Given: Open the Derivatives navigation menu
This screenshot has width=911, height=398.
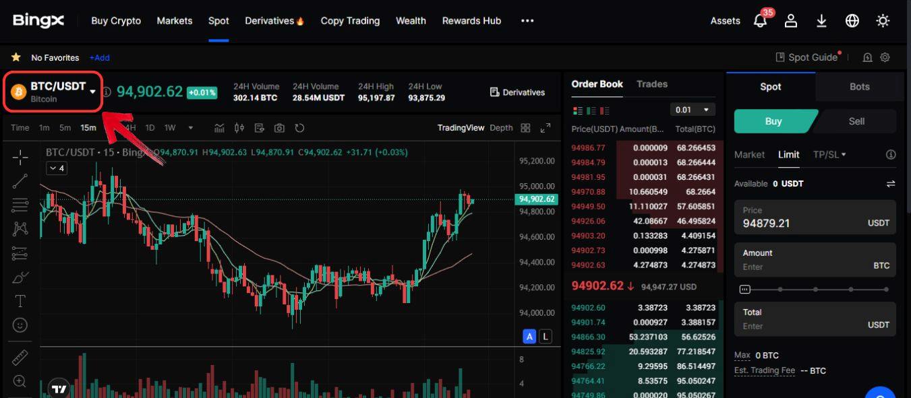Looking at the screenshot, I should 274,21.
